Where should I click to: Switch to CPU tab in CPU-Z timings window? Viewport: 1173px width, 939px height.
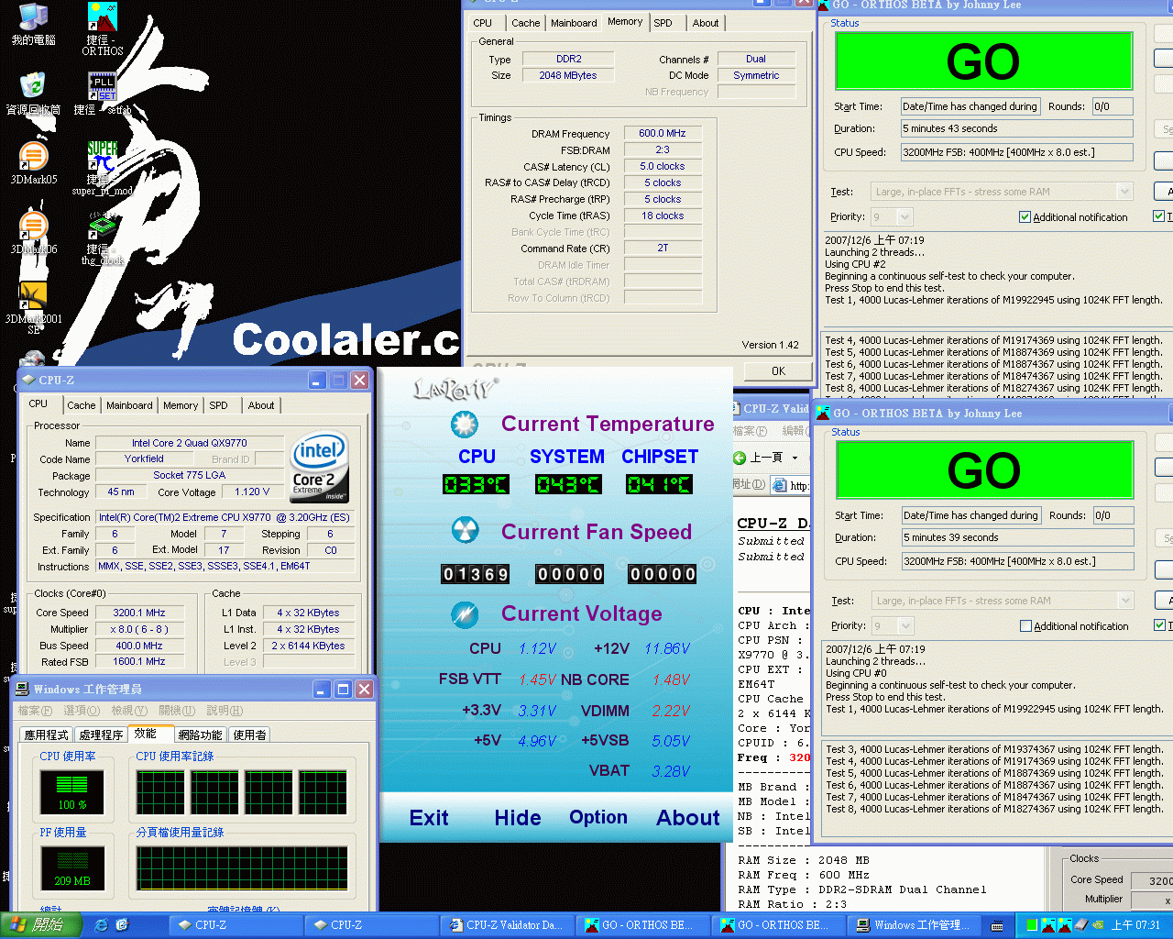point(483,23)
